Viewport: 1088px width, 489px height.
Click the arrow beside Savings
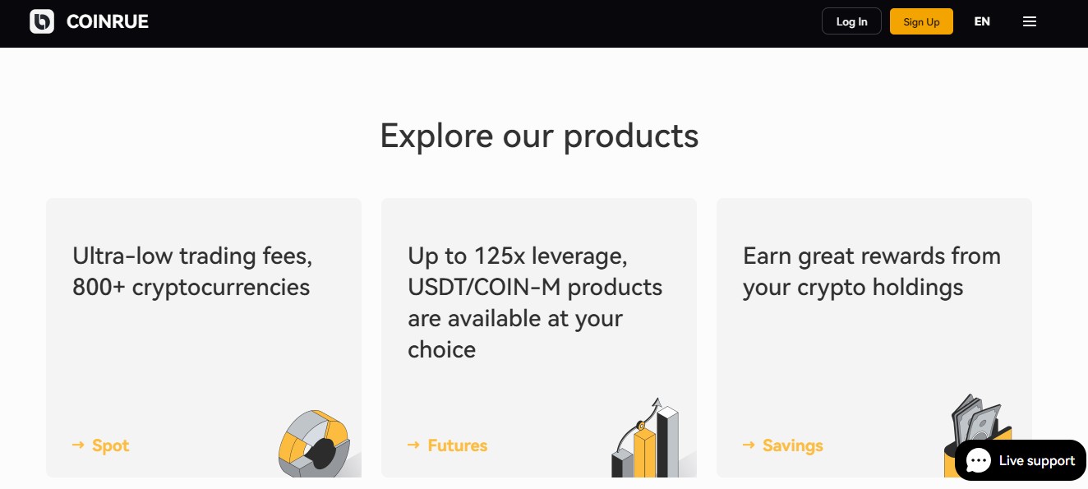[x=749, y=445]
